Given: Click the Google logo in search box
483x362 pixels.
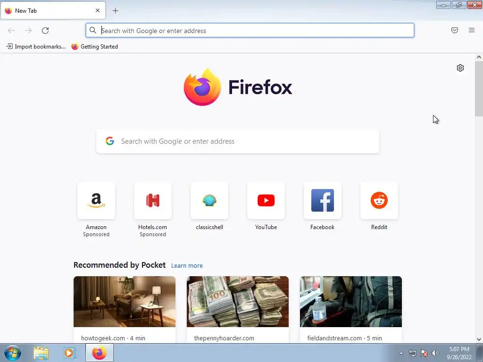Looking at the screenshot, I should coord(110,141).
